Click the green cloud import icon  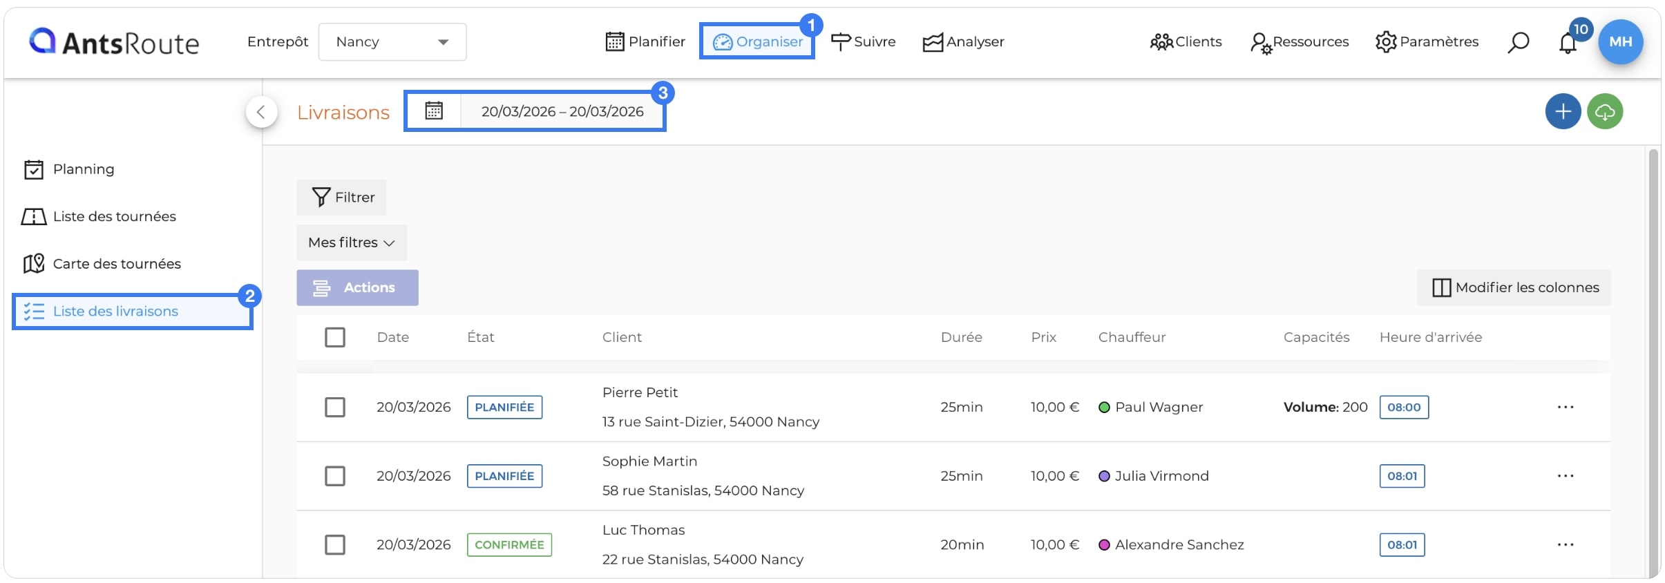tap(1604, 111)
